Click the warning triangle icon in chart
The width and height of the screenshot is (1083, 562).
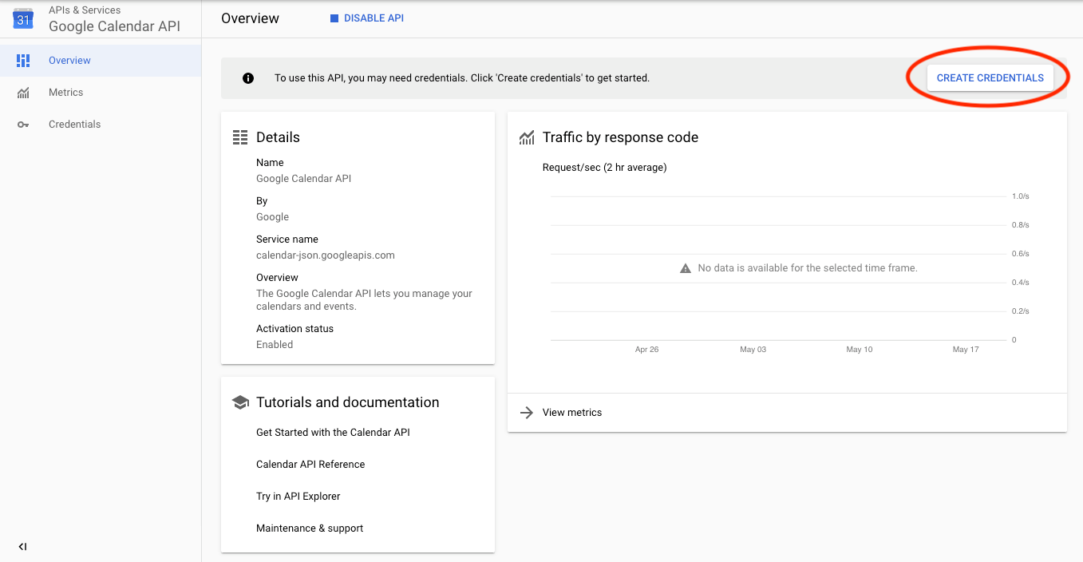pyautogui.click(x=686, y=268)
